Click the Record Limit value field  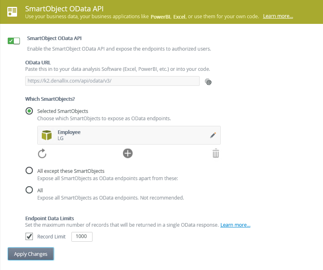pyautogui.click(x=82, y=236)
